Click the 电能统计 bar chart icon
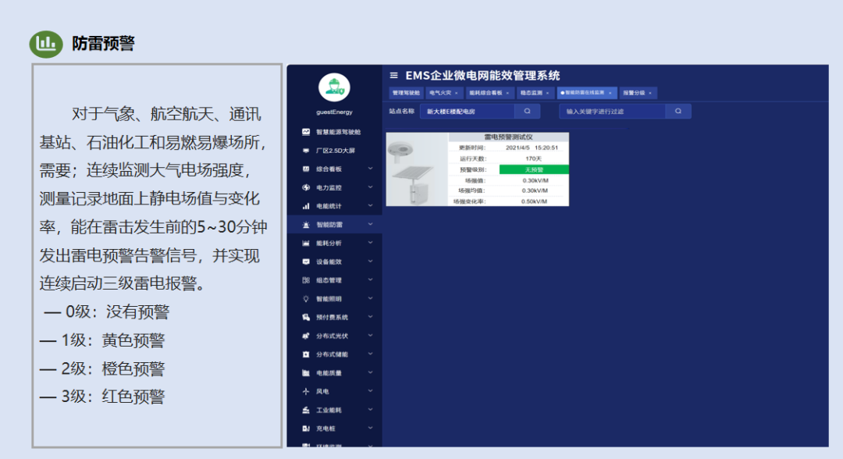 pos(306,206)
